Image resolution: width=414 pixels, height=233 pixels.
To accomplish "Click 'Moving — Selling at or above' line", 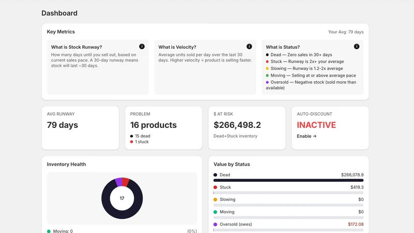I will coord(311,76).
